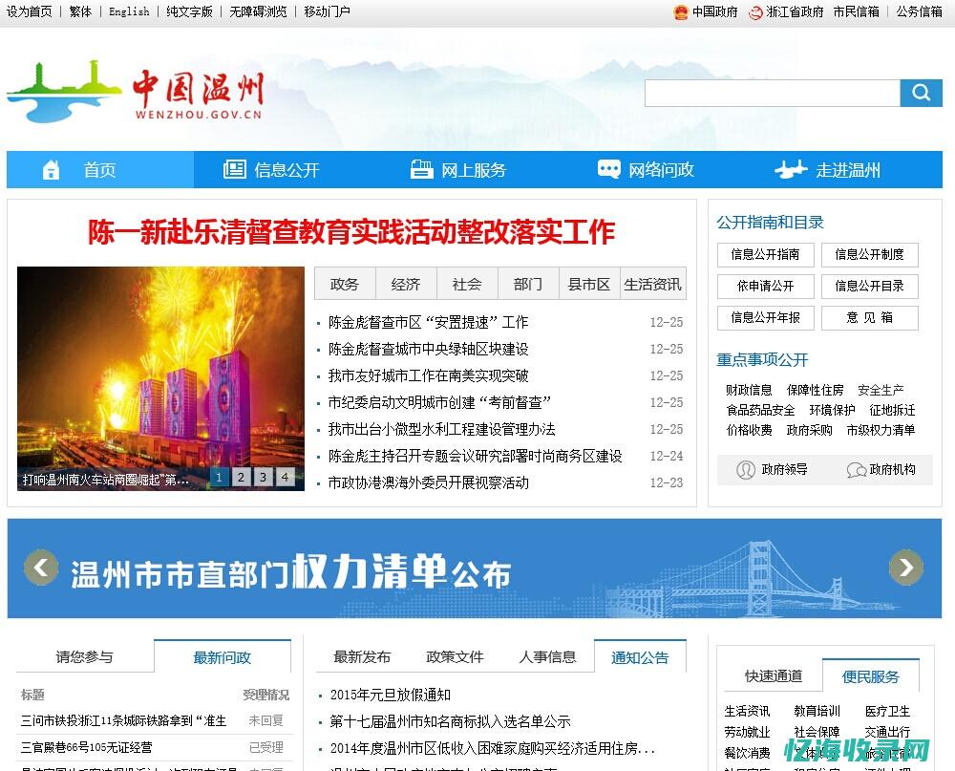Select carousel slide number 3
Image resolution: width=955 pixels, height=771 pixels.
point(263,476)
